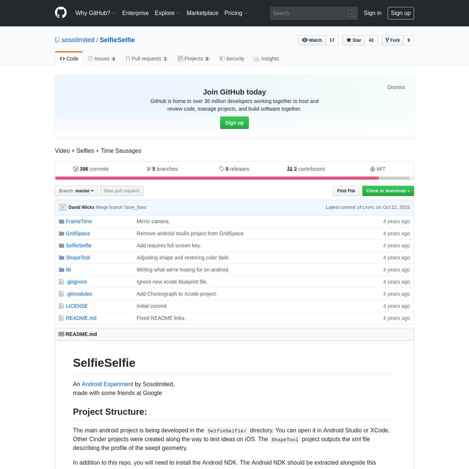Click the green Sign up button
This screenshot has height=469, width=469.
point(234,122)
